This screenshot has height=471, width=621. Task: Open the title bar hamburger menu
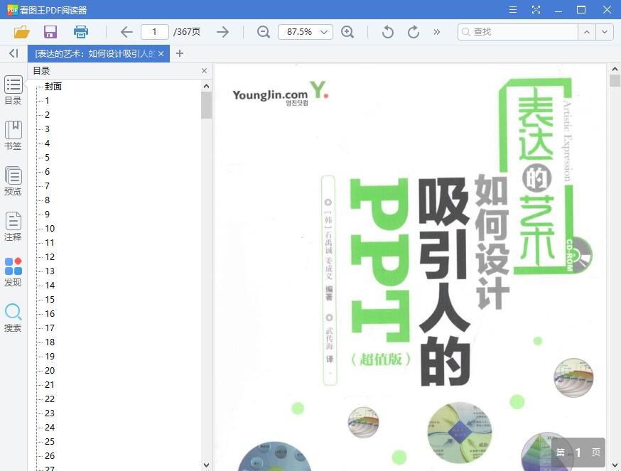pyautogui.click(x=513, y=9)
